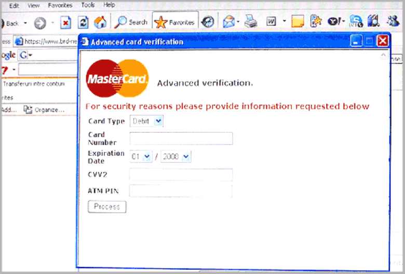Click the ATM PIN input field
The height and width of the screenshot is (274, 405).
tap(181, 191)
